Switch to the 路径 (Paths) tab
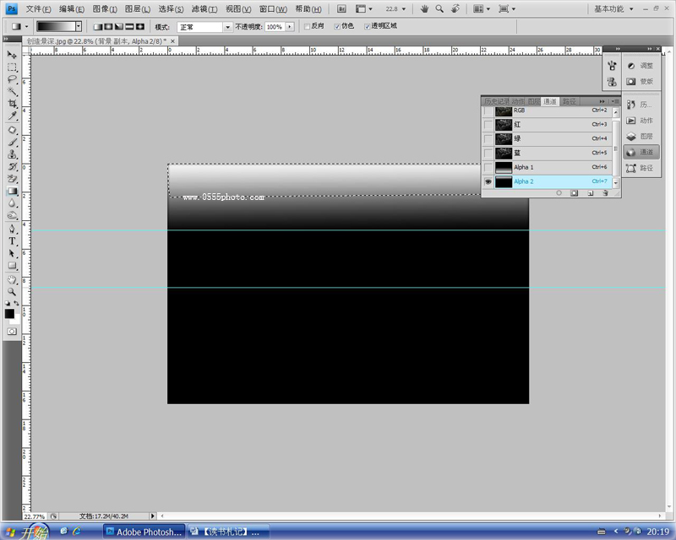Screen dimensions: 676x540 point(570,101)
